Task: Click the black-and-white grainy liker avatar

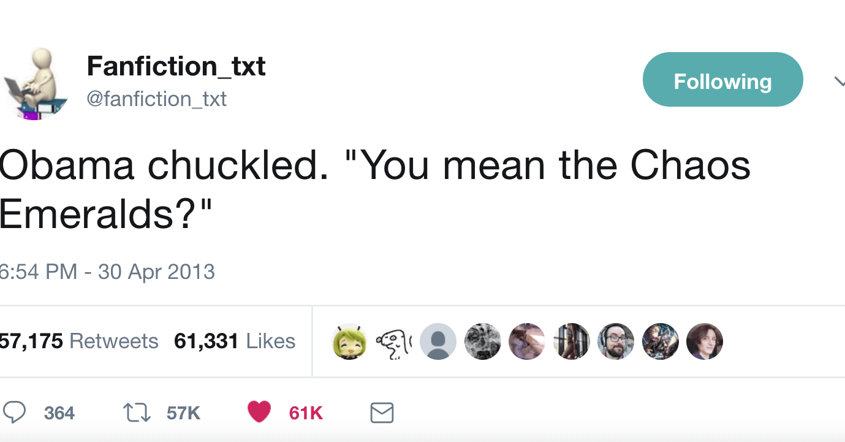Action: click(483, 341)
